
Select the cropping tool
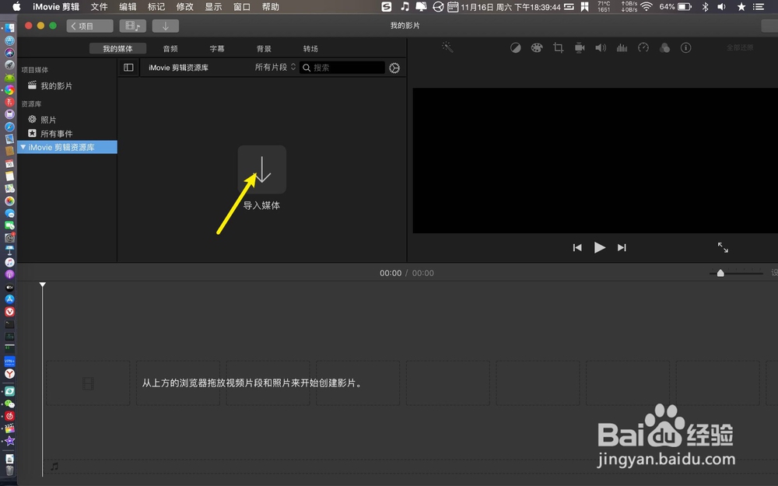tap(558, 47)
